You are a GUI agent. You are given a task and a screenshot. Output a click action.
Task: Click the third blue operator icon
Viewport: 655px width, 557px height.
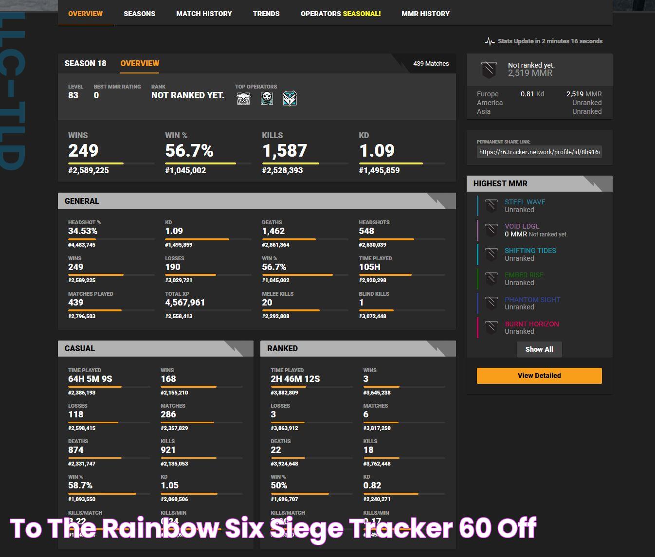[x=290, y=99]
